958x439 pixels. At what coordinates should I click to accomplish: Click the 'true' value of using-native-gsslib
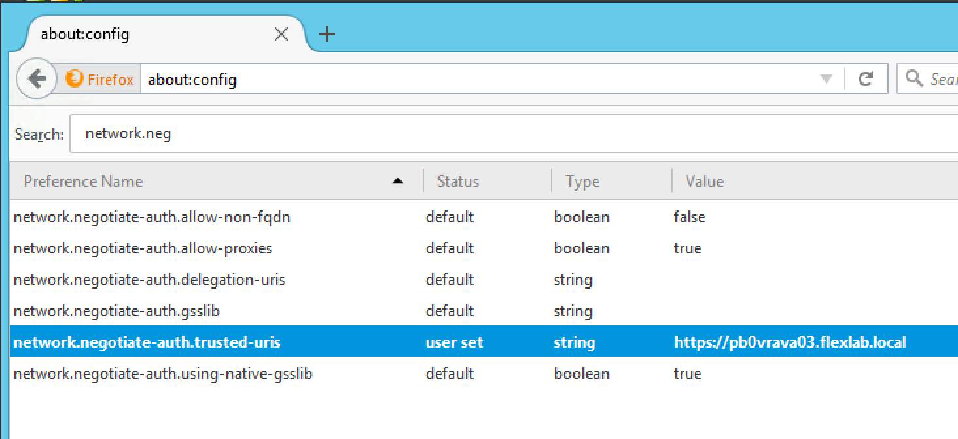(x=688, y=374)
